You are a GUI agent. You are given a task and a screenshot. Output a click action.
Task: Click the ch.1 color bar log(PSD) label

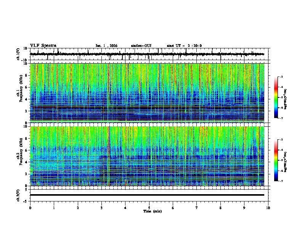(x=286, y=99)
